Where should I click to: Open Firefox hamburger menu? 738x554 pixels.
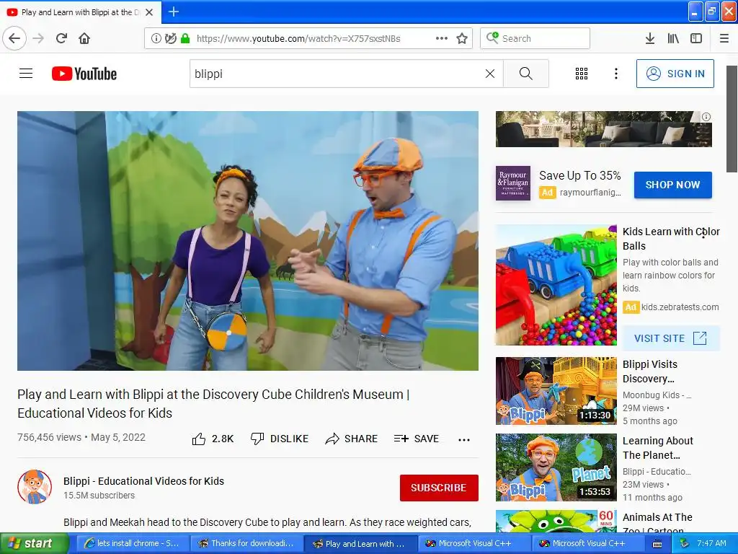coord(724,38)
